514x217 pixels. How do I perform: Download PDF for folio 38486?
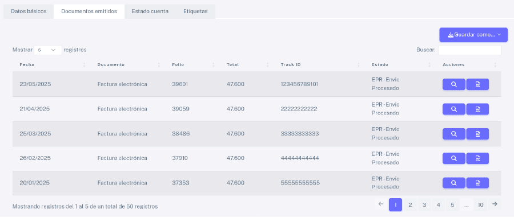[x=477, y=134]
